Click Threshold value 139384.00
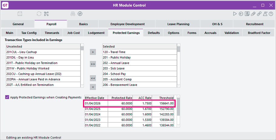This screenshot has width=276, height=140. (163, 120)
